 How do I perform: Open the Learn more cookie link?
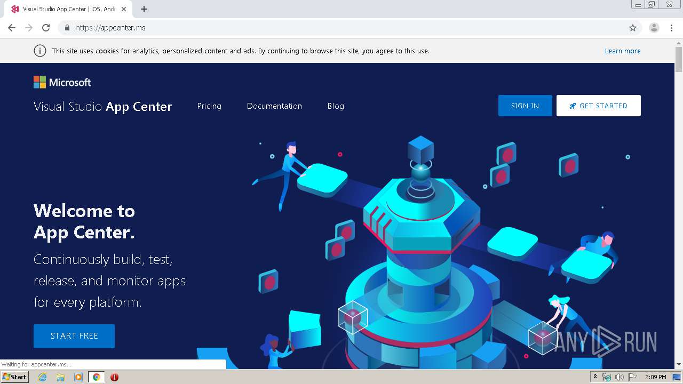click(623, 51)
